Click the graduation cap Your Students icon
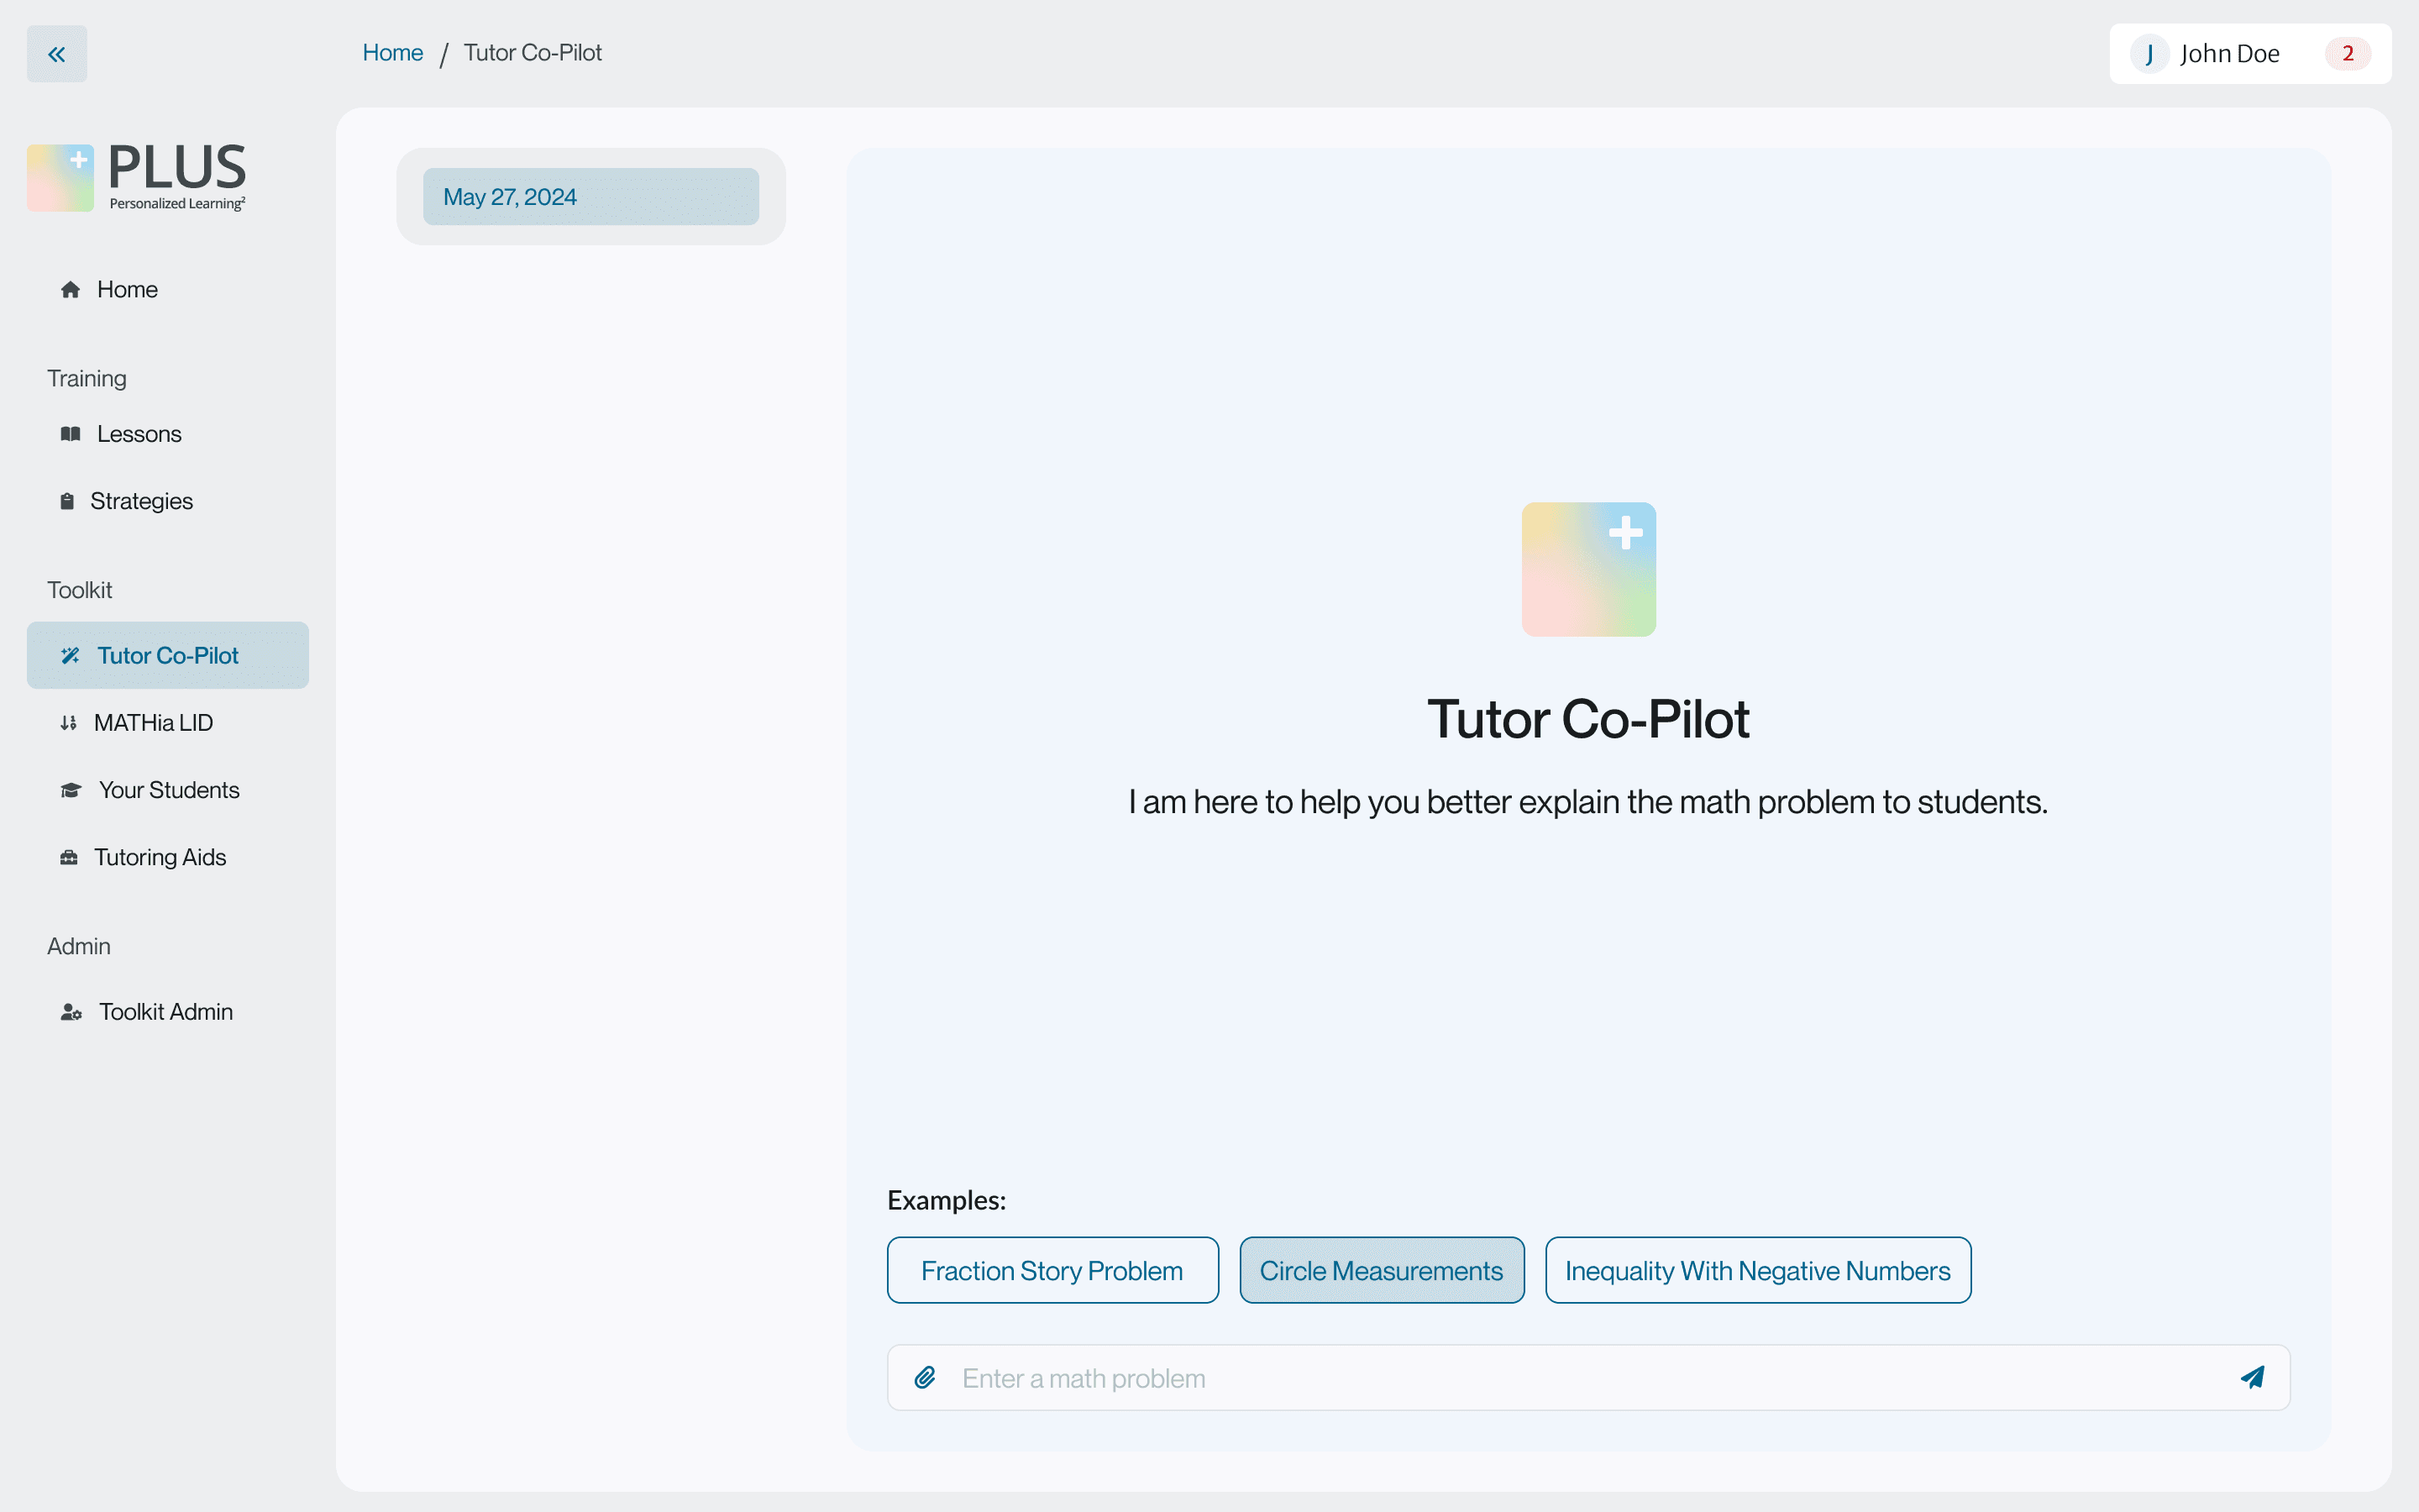2419x1512 pixels. (71, 791)
